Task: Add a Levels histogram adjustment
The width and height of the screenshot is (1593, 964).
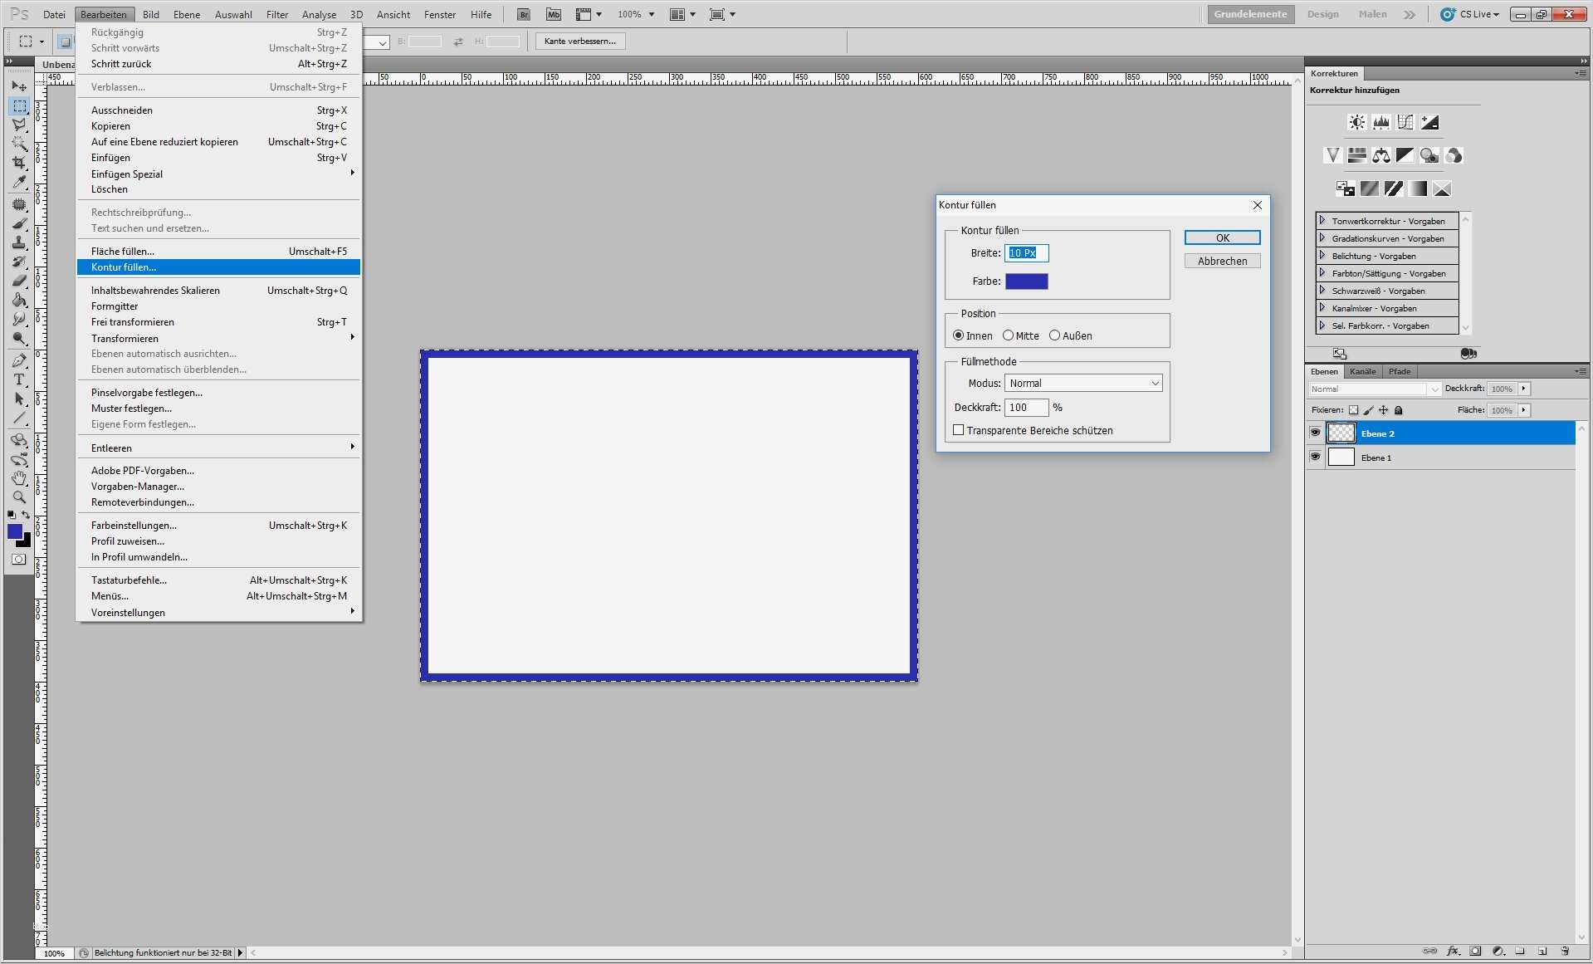Action: [1380, 122]
